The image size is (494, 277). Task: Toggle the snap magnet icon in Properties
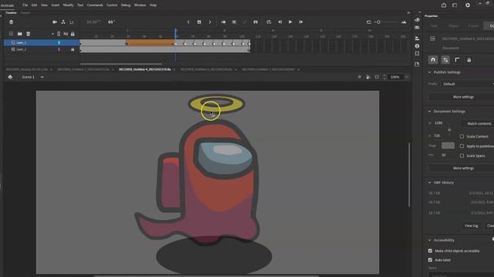pos(433,60)
